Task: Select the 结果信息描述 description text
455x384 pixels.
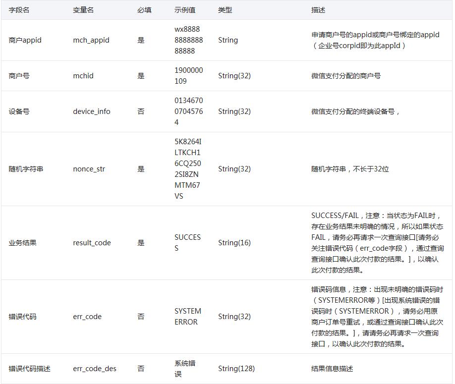Action: (x=332, y=369)
